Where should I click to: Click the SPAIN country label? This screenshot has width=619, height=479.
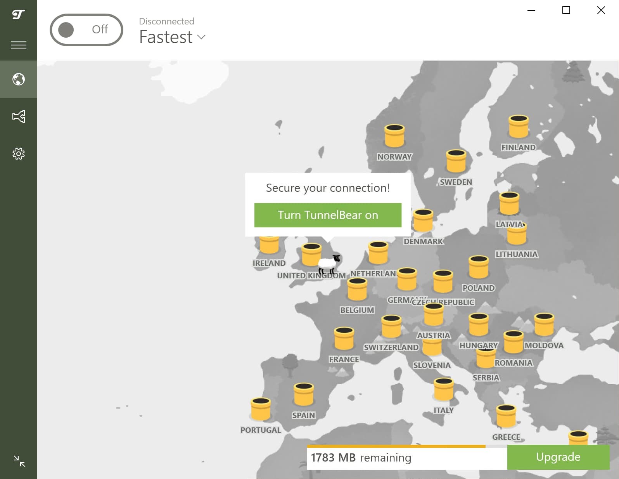304,415
